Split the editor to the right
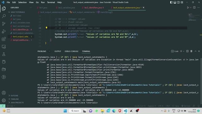 click(x=194, y=8)
